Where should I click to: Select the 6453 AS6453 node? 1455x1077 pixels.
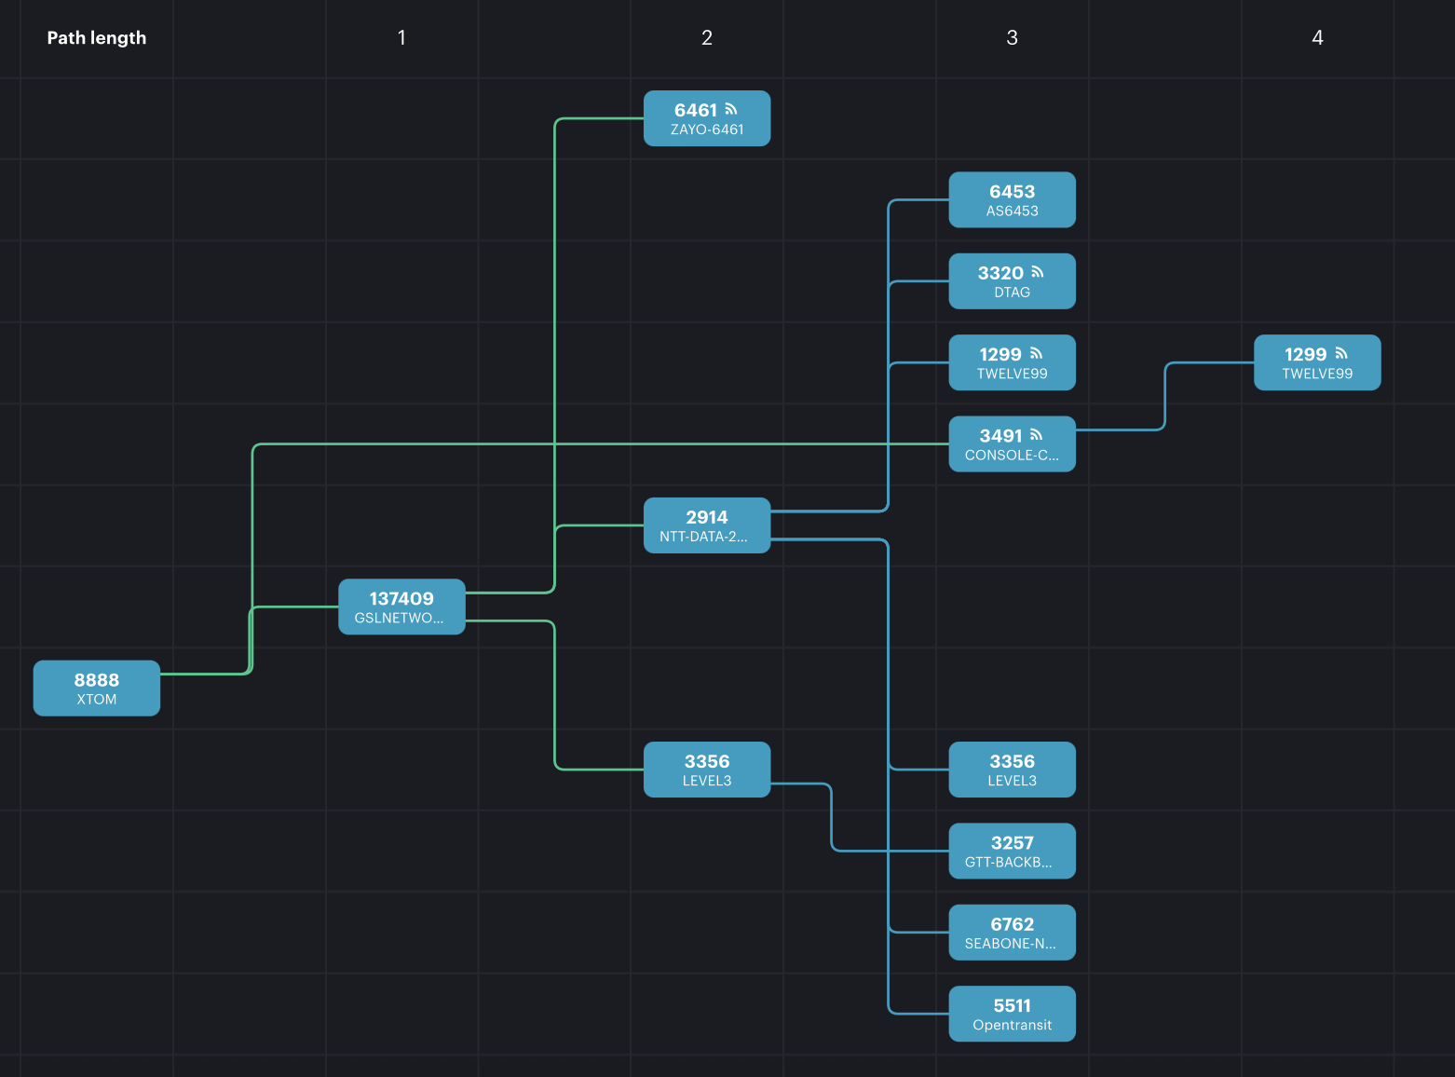(1012, 200)
